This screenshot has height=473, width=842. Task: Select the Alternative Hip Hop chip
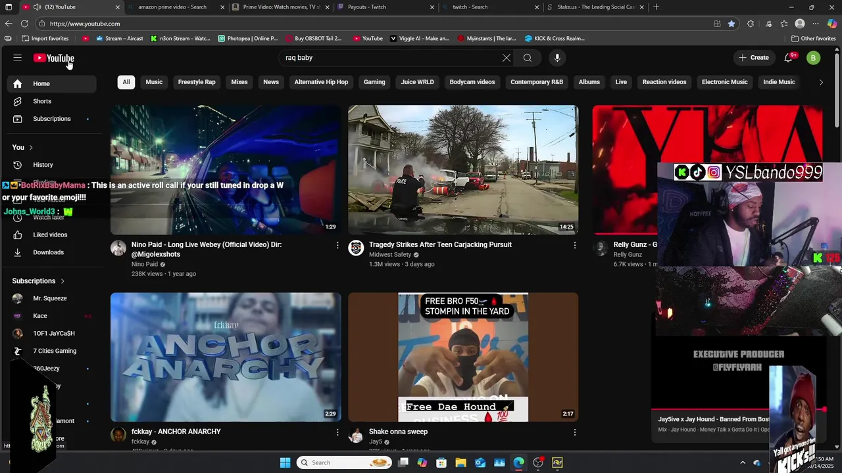[x=321, y=82]
